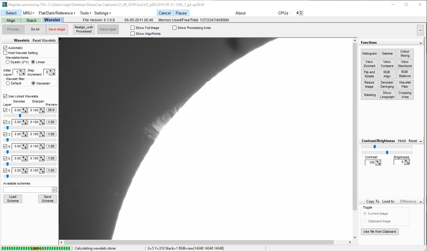The image size is (427, 251).
Task: Select the Default wavelet filter
Action: click(8, 83)
